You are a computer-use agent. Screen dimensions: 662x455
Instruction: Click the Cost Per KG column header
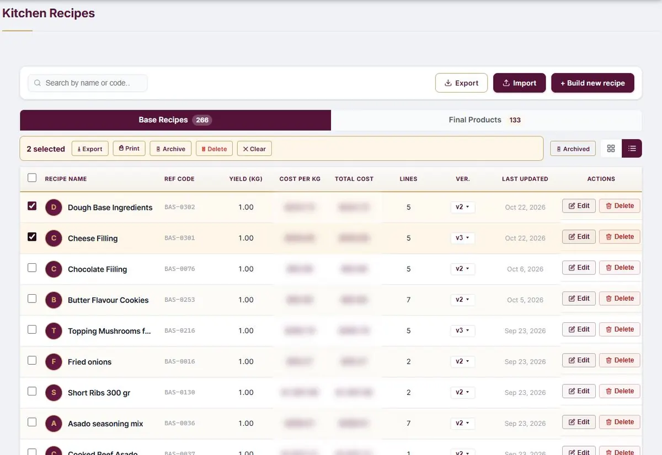(x=300, y=179)
